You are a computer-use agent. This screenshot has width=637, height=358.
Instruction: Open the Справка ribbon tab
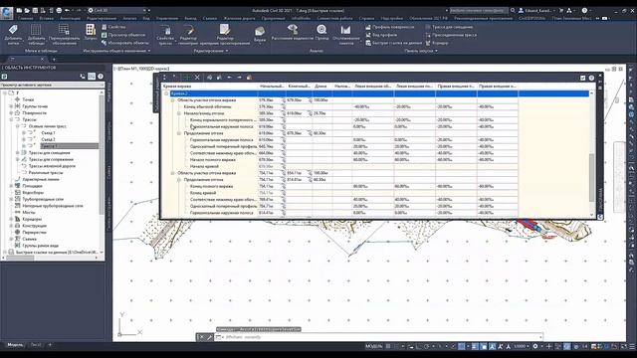click(367, 18)
